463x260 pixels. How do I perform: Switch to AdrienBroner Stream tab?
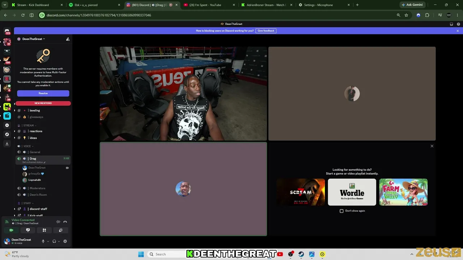[x=266, y=5]
